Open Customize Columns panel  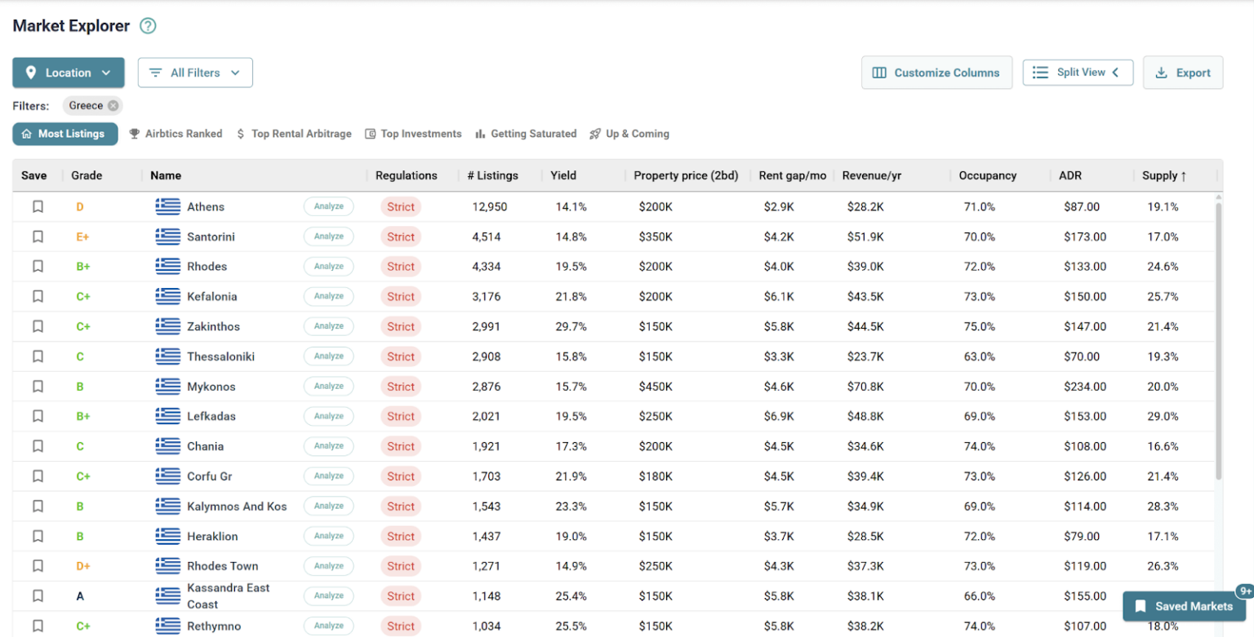click(936, 73)
